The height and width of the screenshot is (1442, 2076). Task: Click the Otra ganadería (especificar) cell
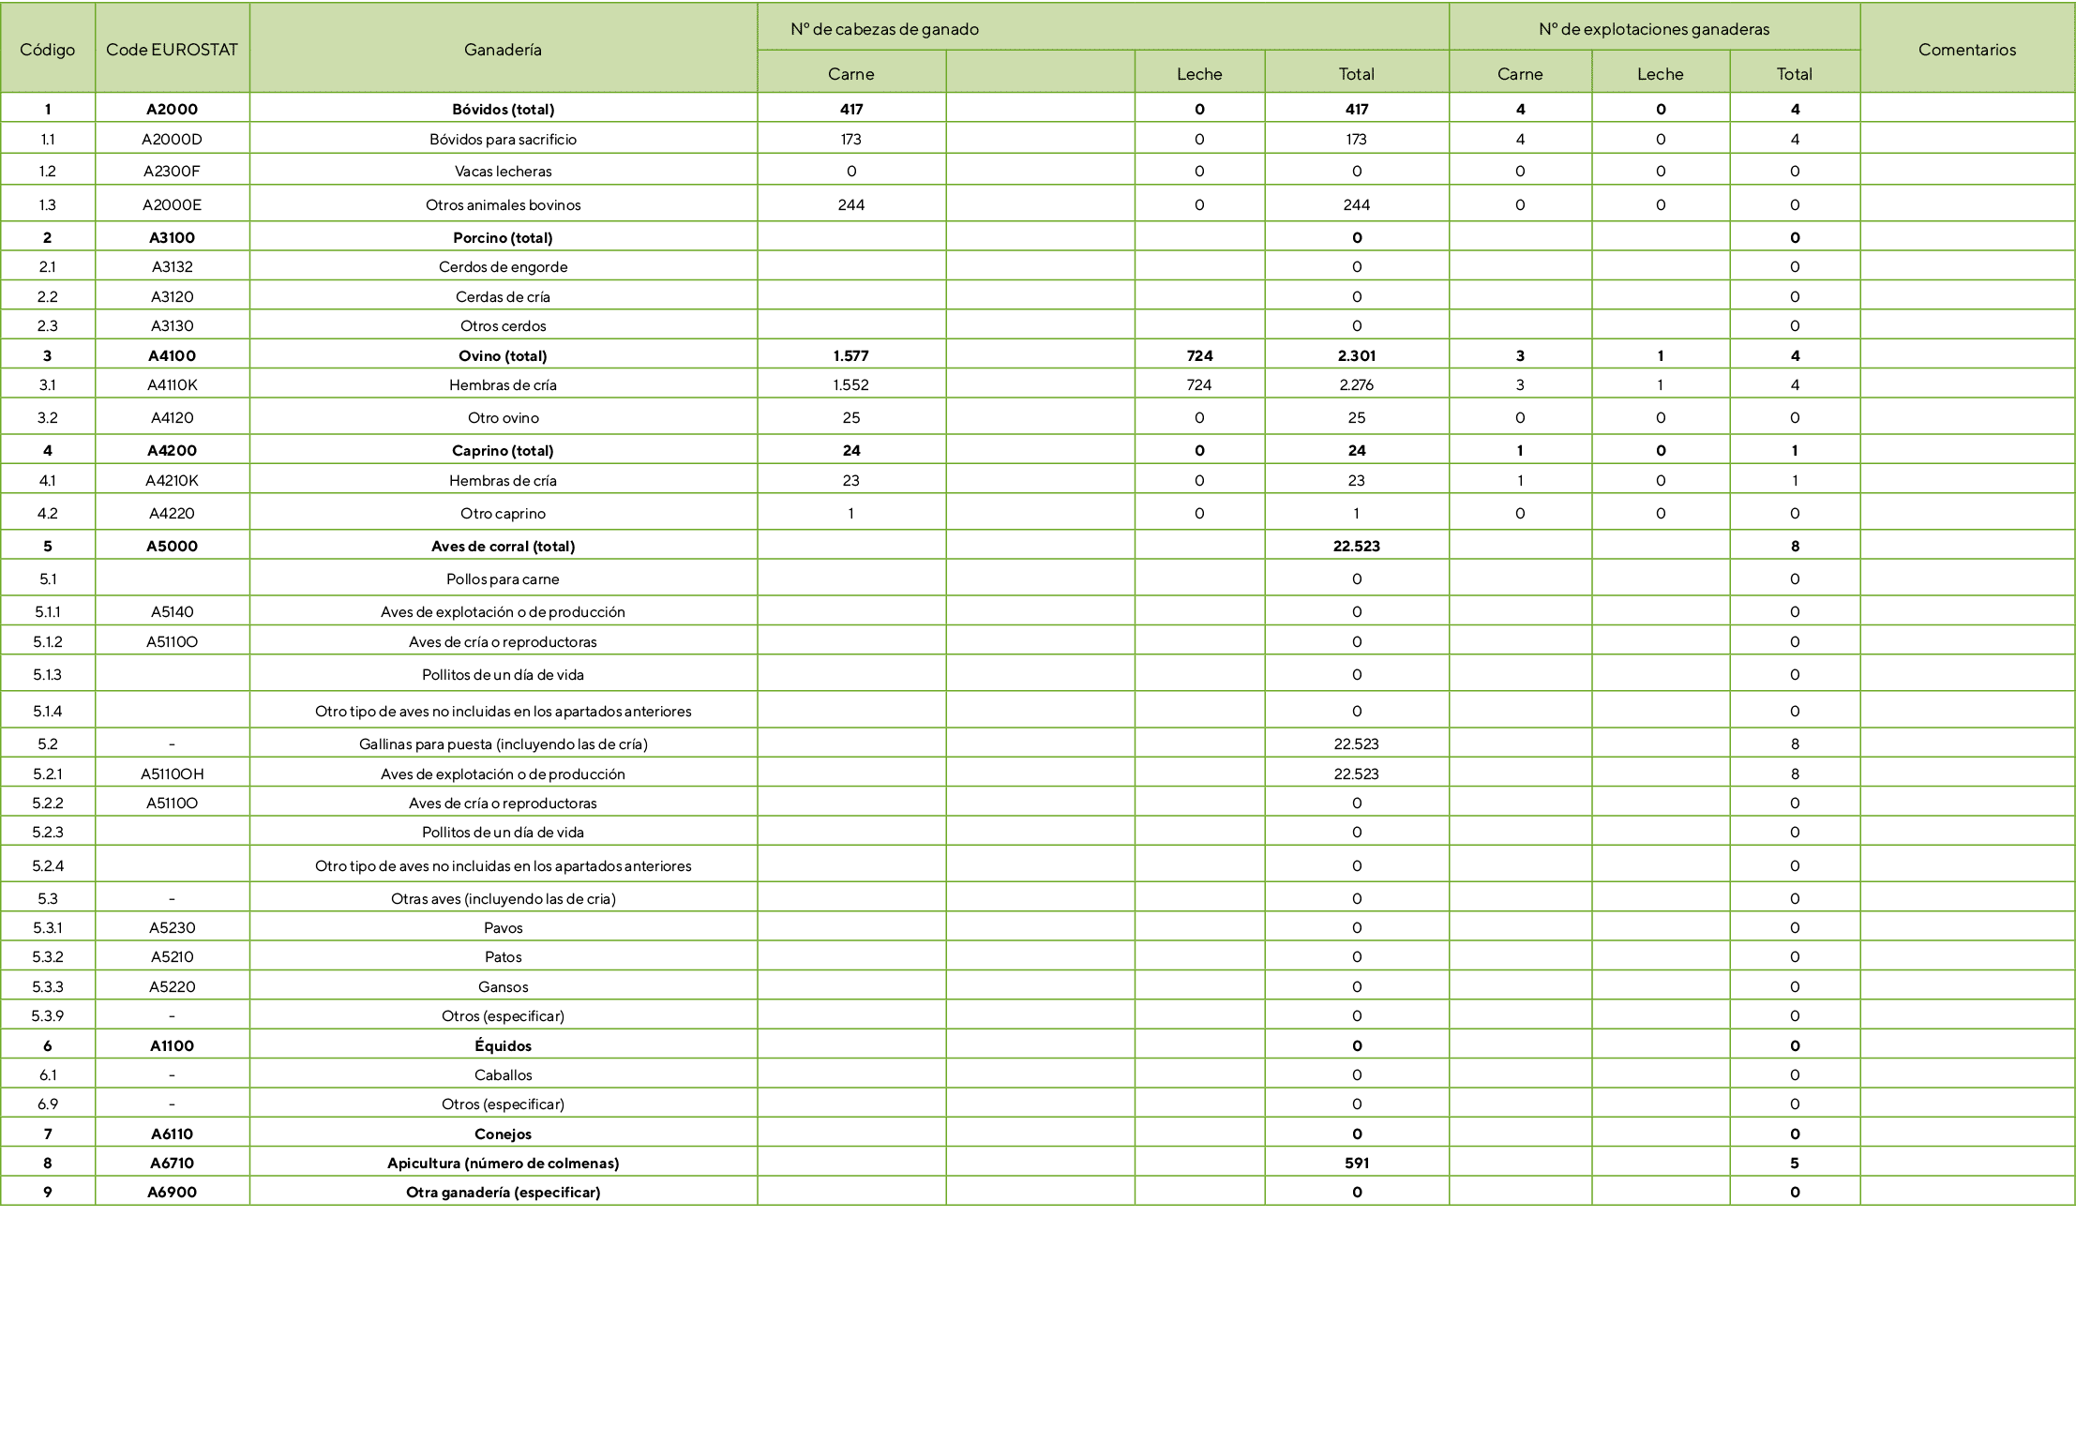pyautogui.click(x=503, y=1193)
